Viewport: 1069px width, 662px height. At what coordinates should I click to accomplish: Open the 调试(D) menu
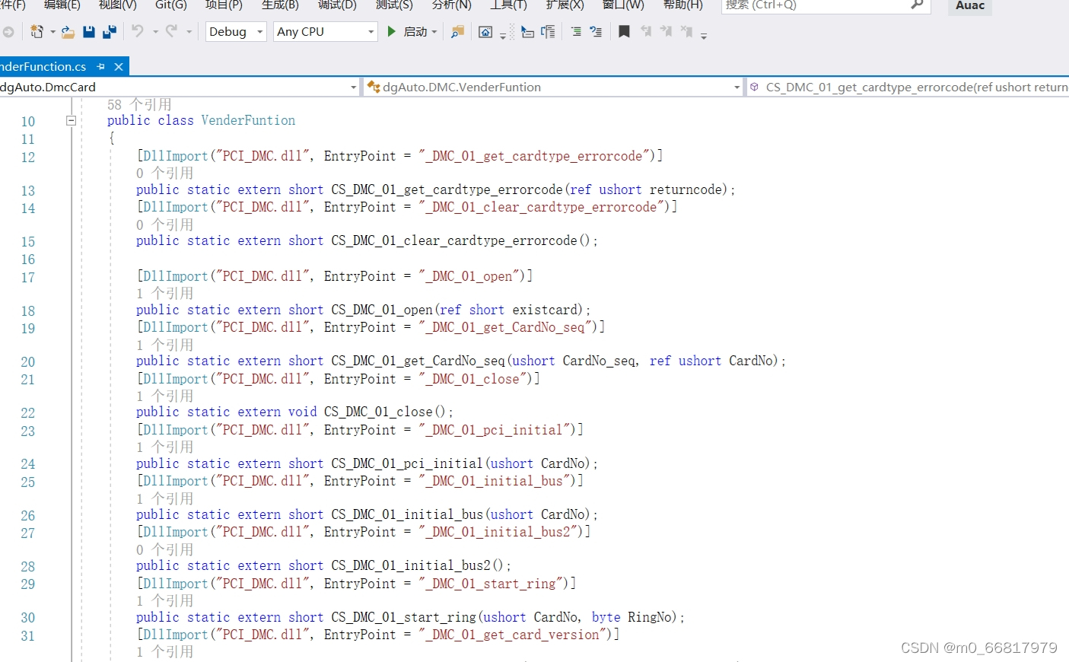coord(337,5)
